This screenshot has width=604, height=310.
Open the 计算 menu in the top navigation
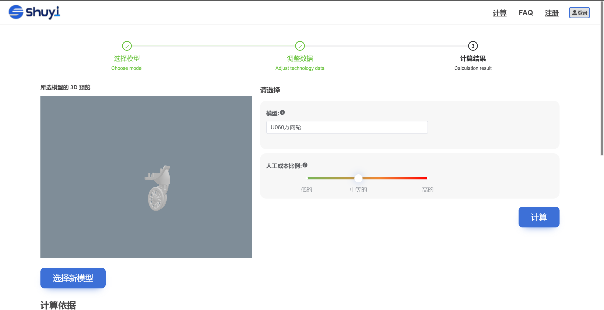(x=500, y=13)
